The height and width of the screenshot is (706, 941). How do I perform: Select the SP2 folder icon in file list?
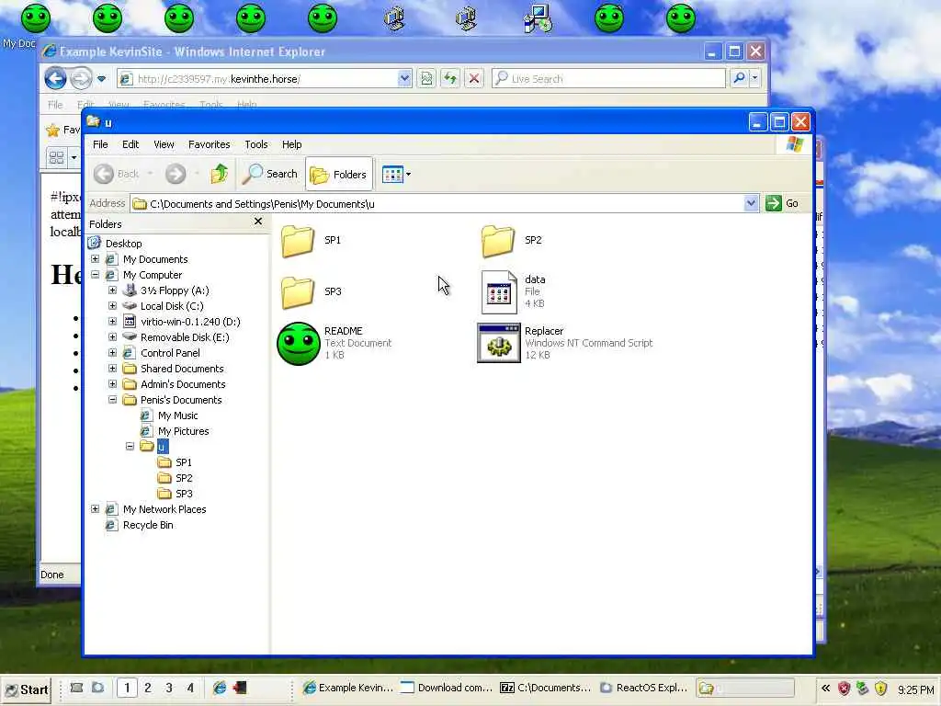click(x=498, y=241)
